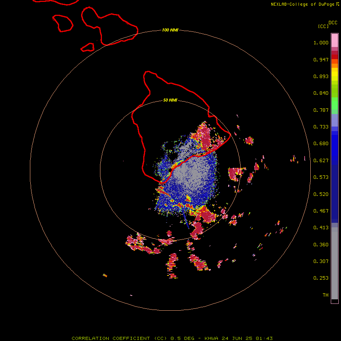Select the 1.000 legend value
The image size is (341, 341).
321,42
